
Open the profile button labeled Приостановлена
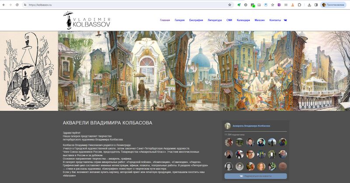(x=333, y=5)
